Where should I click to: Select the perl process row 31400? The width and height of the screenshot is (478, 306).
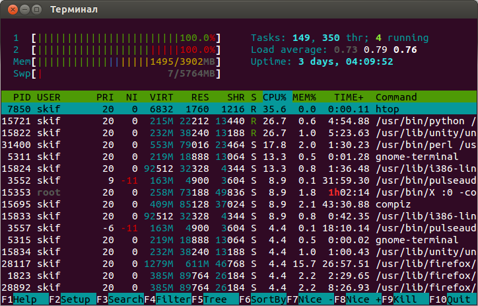(x=239, y=145)
